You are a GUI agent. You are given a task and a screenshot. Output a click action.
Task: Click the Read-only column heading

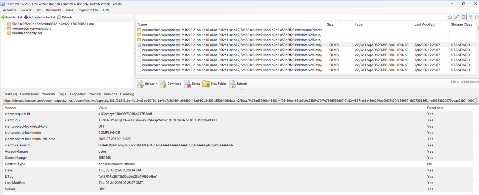click(x=449, y=108)
